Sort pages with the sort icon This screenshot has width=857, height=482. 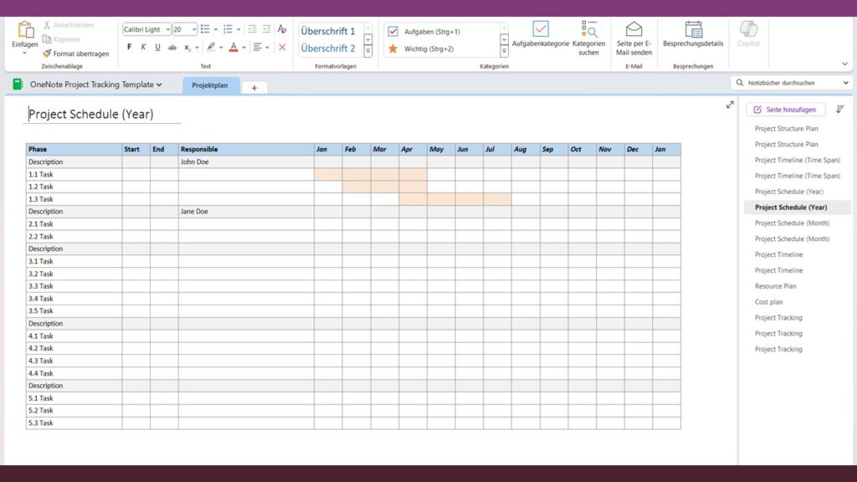click(x=840, y=110)
